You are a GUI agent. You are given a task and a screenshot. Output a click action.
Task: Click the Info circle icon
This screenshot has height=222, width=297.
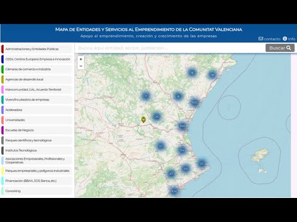(x=285, y=38)
